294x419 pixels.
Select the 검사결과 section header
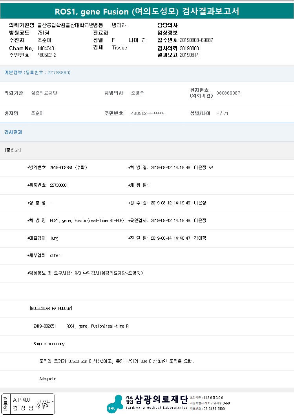click(x=13, y=132)
